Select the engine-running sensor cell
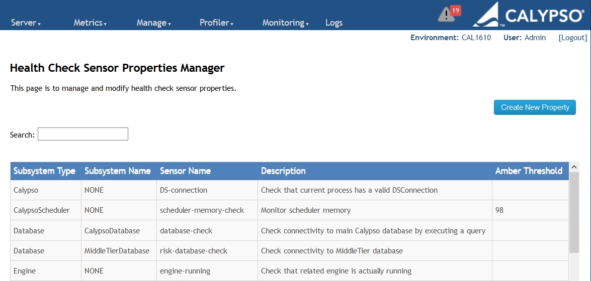 pos(207,271)
